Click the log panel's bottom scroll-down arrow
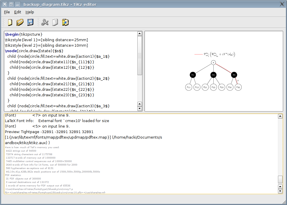Image resolution: width=287 pixels, height=205 pixels. [280, 191]
